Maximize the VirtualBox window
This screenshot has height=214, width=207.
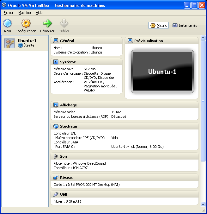(194, 5)
